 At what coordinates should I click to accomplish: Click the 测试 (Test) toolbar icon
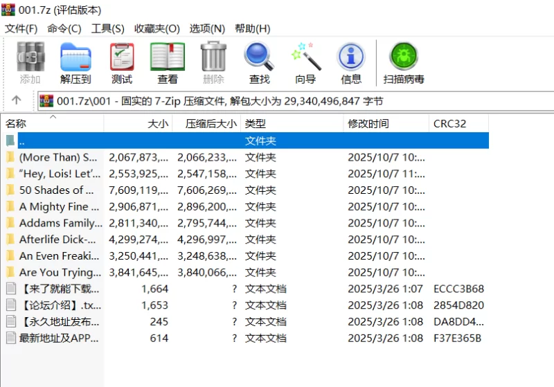(122, 62)
